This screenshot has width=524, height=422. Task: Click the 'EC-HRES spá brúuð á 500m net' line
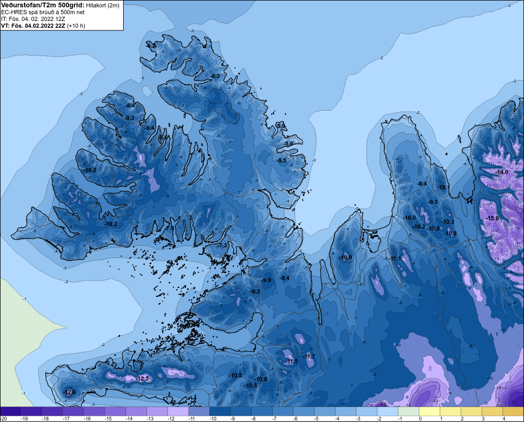43,12
